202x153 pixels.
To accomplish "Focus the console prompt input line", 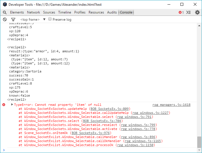I will coord(102,150).
